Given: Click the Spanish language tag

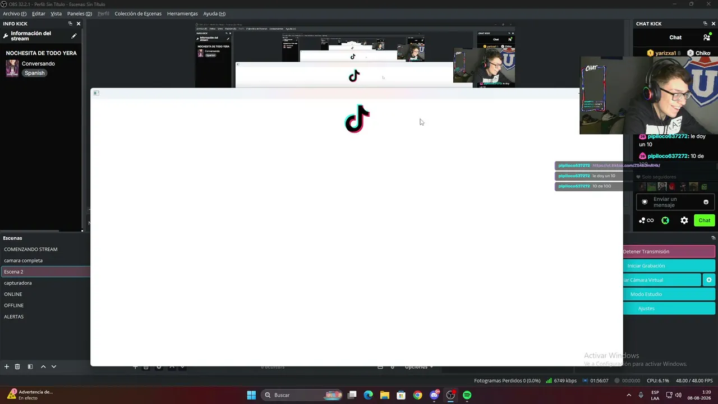Looking at the screenshot, I should [34, 73].
